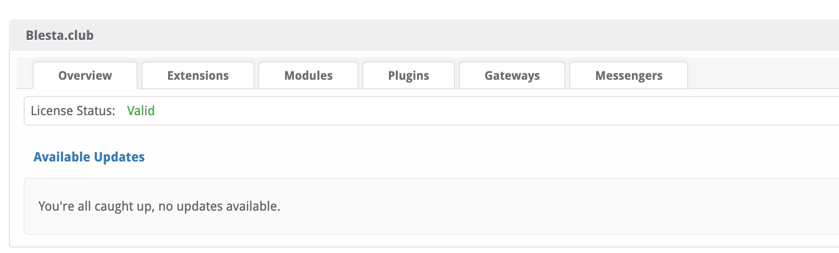Click the green Valid license status

[x=141, y=111]
